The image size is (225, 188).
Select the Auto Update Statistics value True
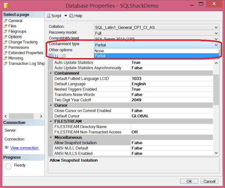136,62
